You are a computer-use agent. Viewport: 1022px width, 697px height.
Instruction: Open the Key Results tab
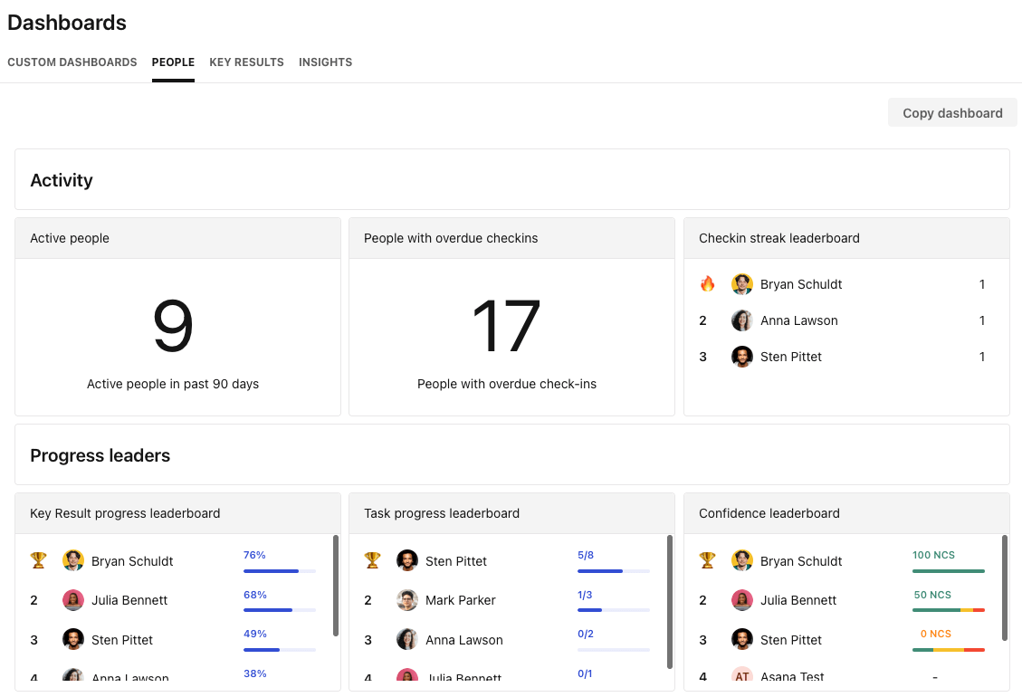pyautogui.click(x=246, y=62)
